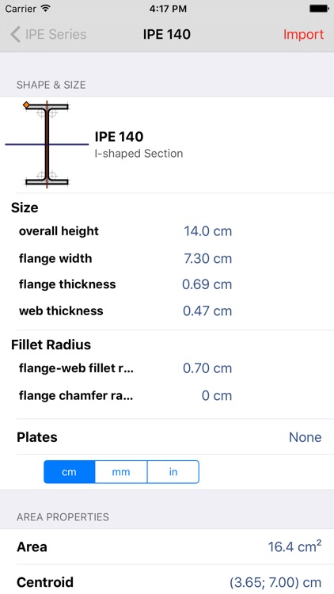The image size is (334, 594).
Task: Import the IPE 140 section
Action: [x=303, y=35]
